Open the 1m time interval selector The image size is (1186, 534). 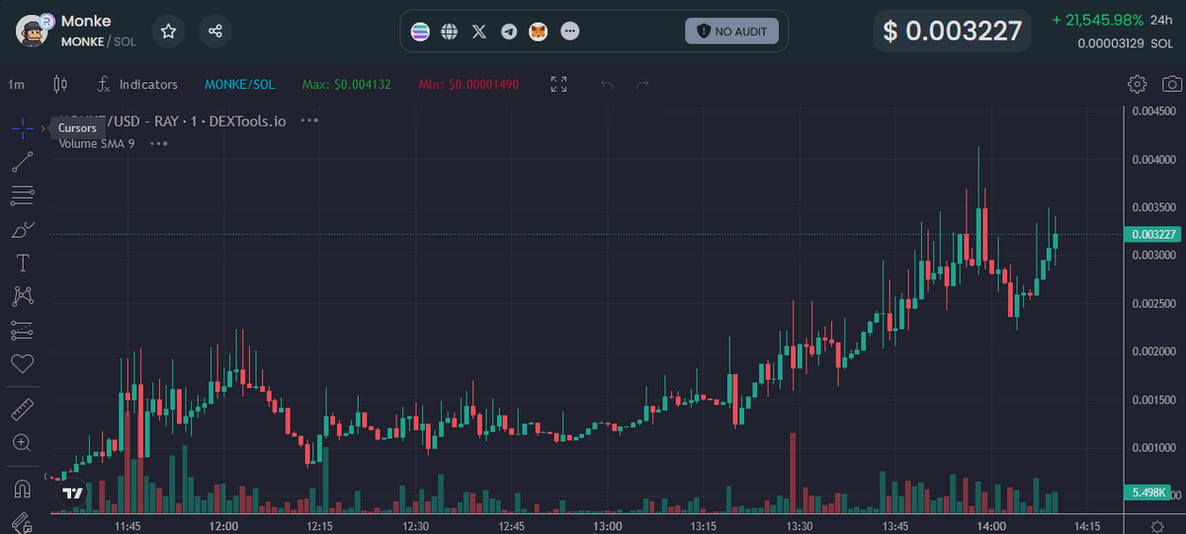(17, 85)
